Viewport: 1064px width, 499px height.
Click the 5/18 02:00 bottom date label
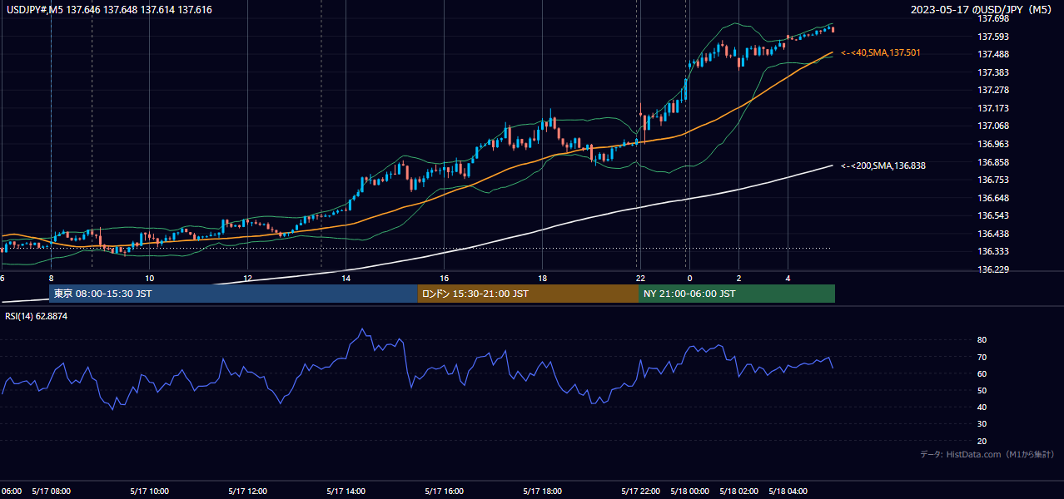point(739,491)
